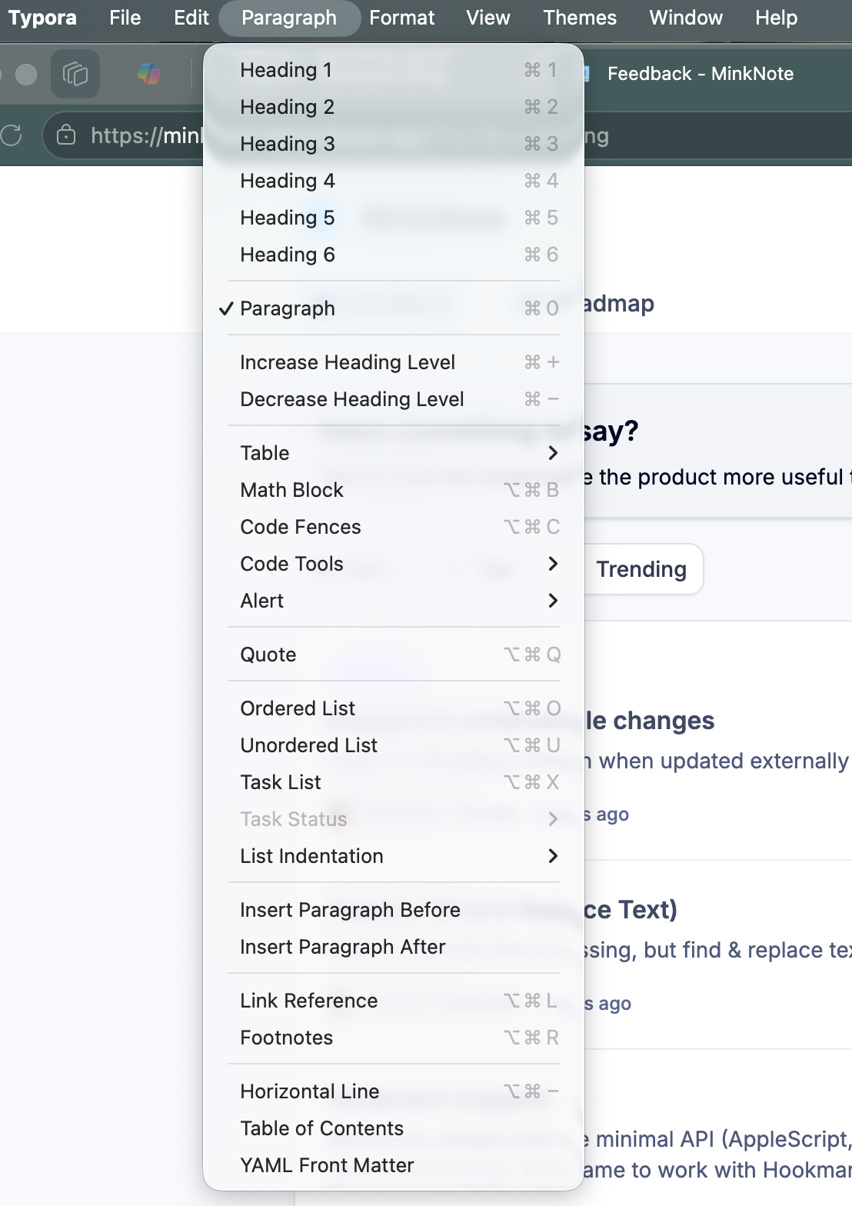
Task: Click Increase Heading Level
Action: pyautogui.click(x=394, y=362)
